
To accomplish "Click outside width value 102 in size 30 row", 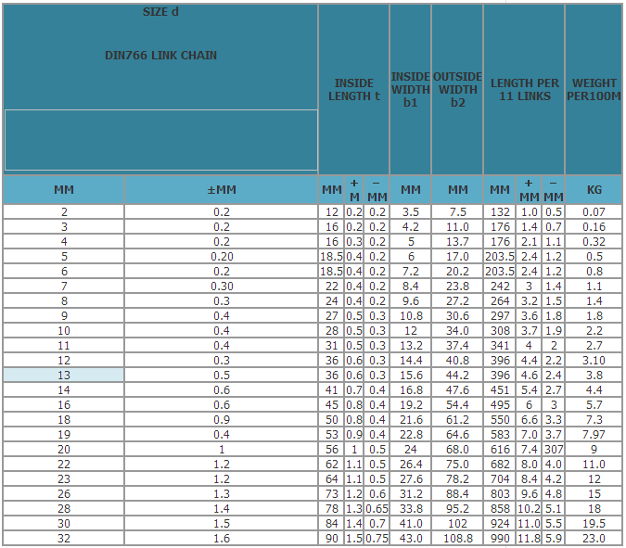I will click(457, 523).
